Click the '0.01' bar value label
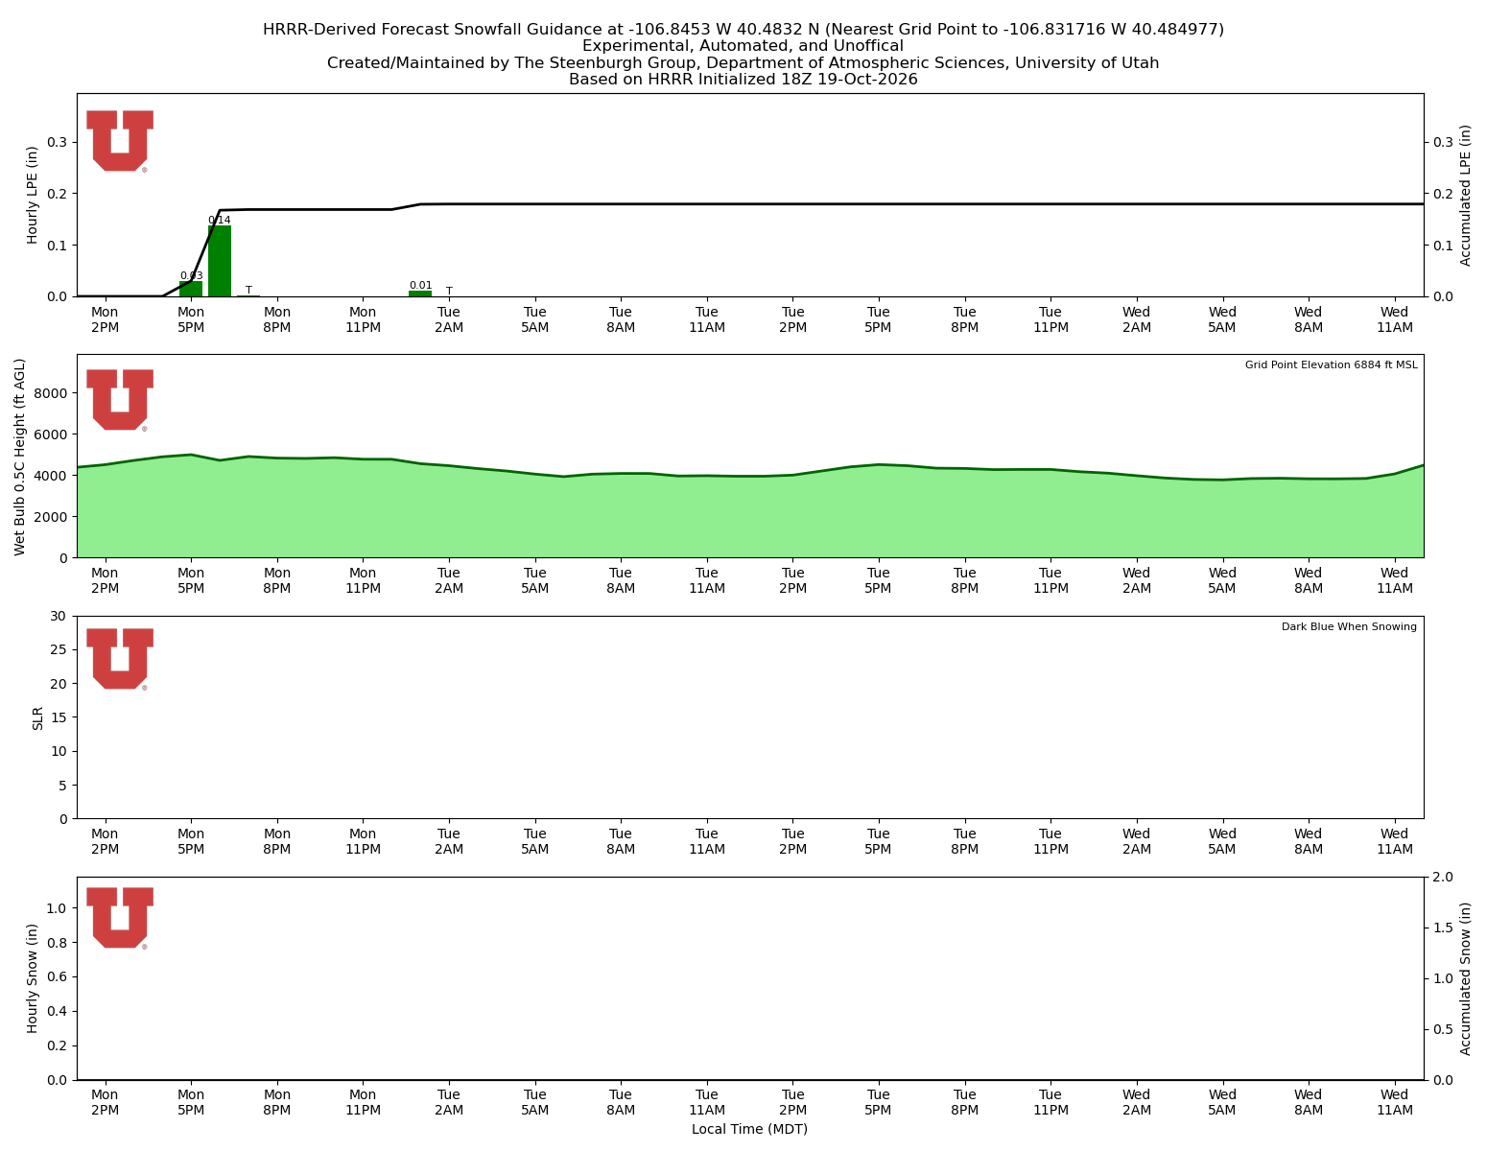The image size is (1487, 1151). (420, 286)
